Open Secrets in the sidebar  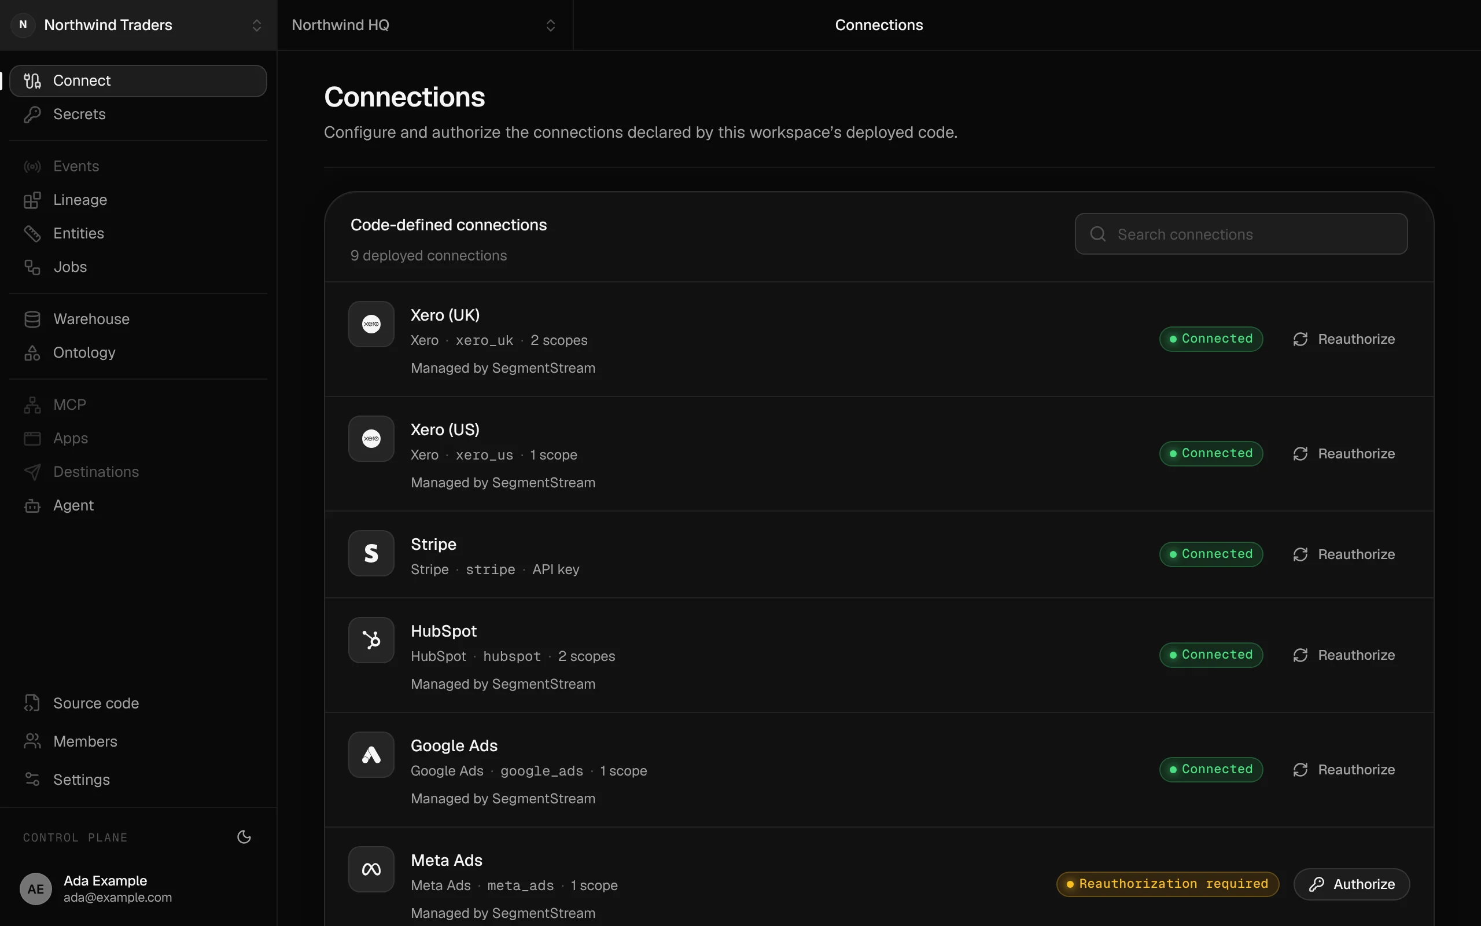[138, 115]
